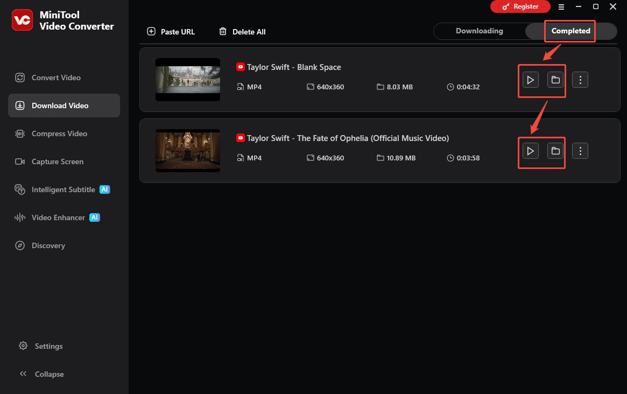The image size is (627, 394).
Task: Click the plus icon of Paste URL
Action: (x=151, y=31)
